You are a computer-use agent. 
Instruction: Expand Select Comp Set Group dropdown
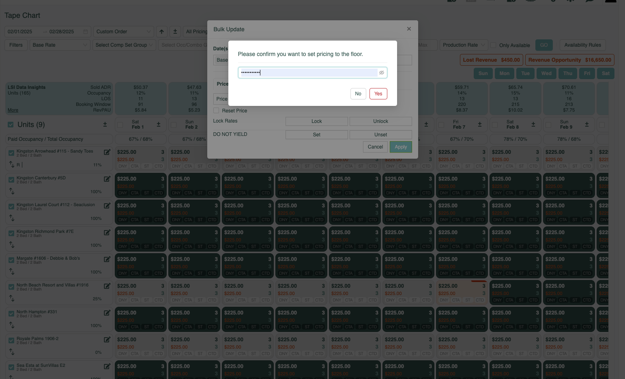coord(124,45)
